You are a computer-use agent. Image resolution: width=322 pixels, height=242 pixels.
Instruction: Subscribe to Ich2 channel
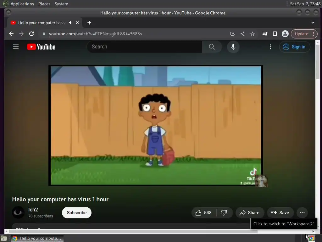pyautogui.click(x=77, y=213)
